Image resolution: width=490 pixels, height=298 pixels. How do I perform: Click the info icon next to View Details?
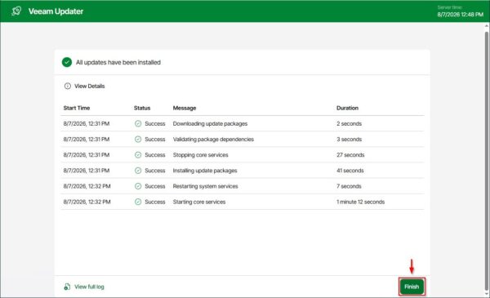coord(68,86)
